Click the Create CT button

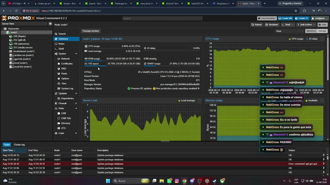click(302, 18)
